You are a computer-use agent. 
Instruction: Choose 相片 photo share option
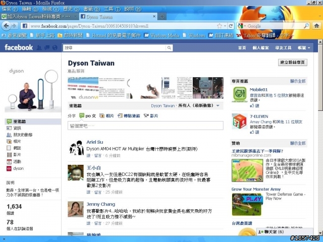(x=106, y=116)
